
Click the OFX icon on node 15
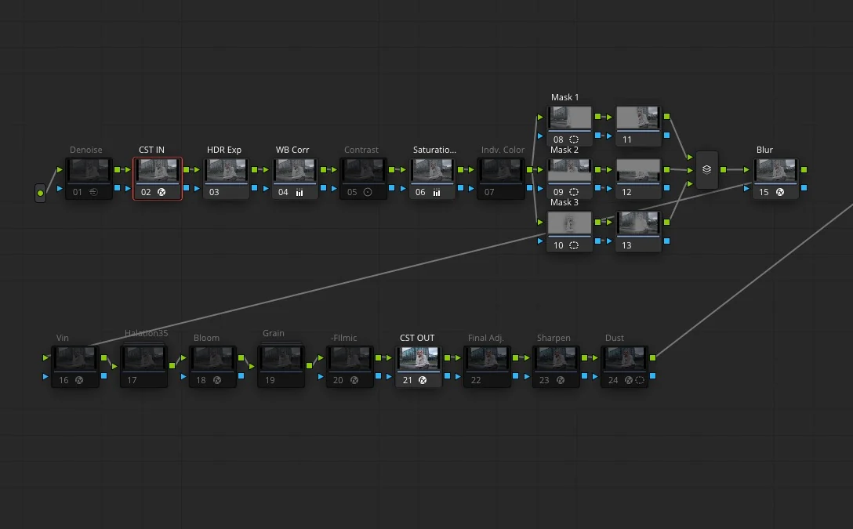click(x=780, y=192)
